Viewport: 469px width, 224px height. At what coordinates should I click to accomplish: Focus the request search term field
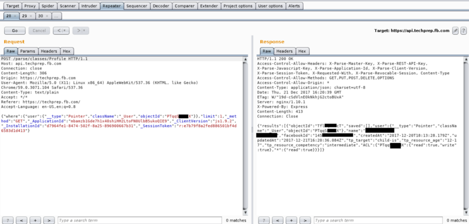pos(140,220)
